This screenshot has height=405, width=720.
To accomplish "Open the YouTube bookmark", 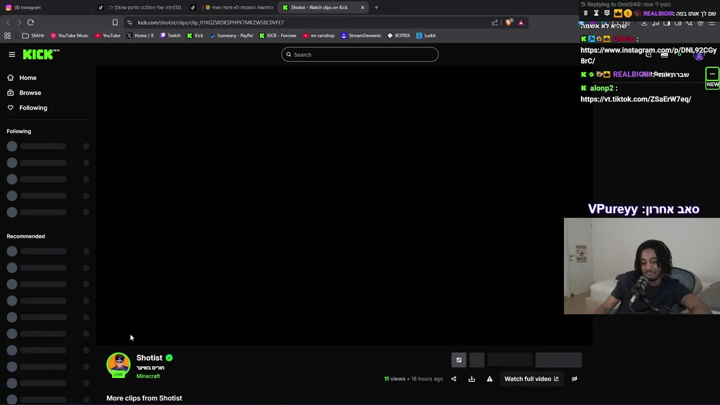I will [107, 35].
